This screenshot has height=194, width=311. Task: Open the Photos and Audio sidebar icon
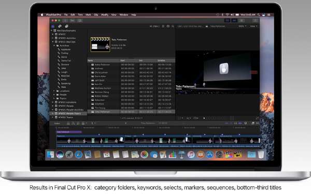click(x=60, y=26)
